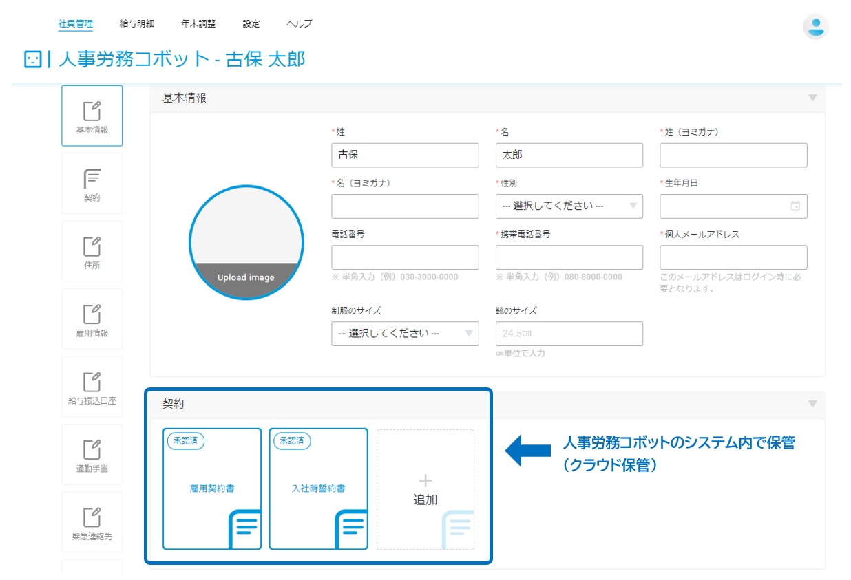Open the 制服のサイズ dropdown

click(x=405, y=334)
